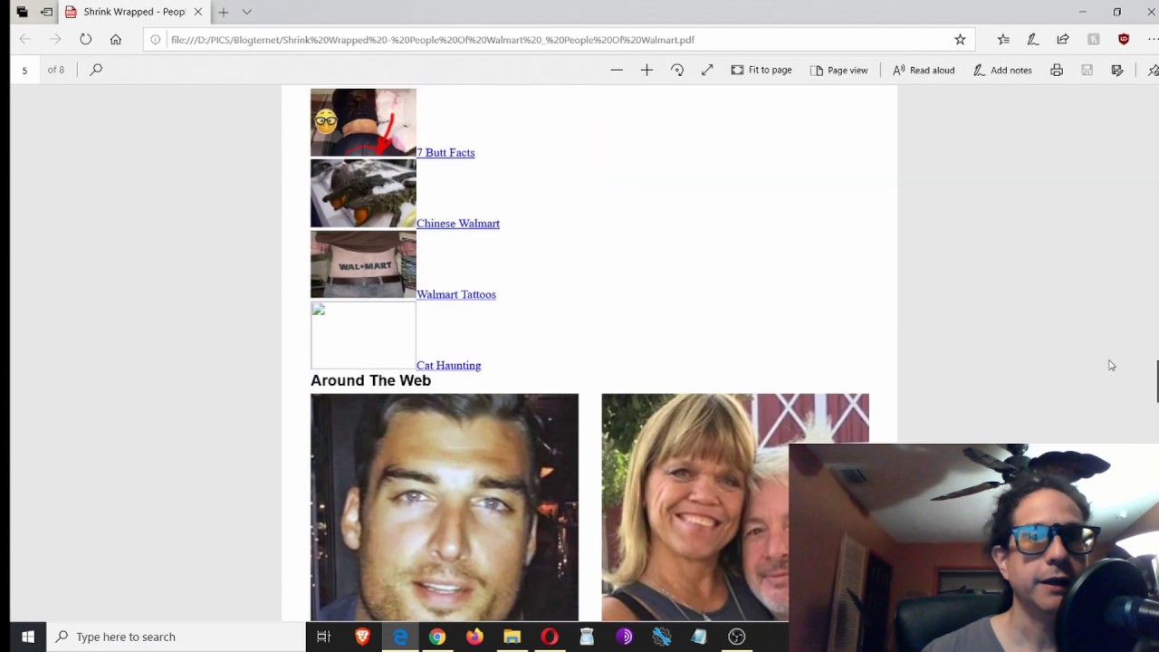Viewport: 1159px width, 652px height.
Task: Zoom in the PDF with plus icon
Action: [647, 70]
